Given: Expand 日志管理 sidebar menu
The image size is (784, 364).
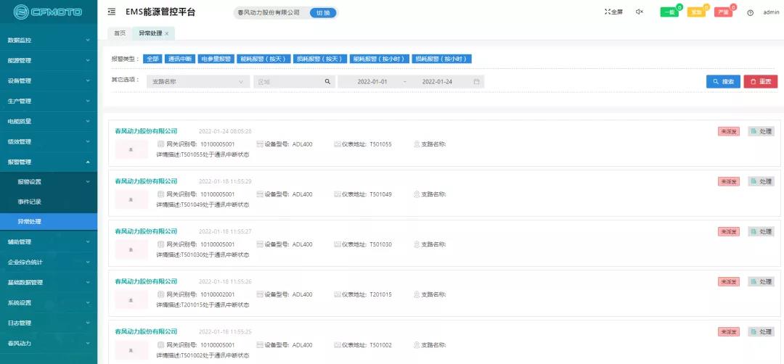Looking at the screenshot, I should point(49,323).
